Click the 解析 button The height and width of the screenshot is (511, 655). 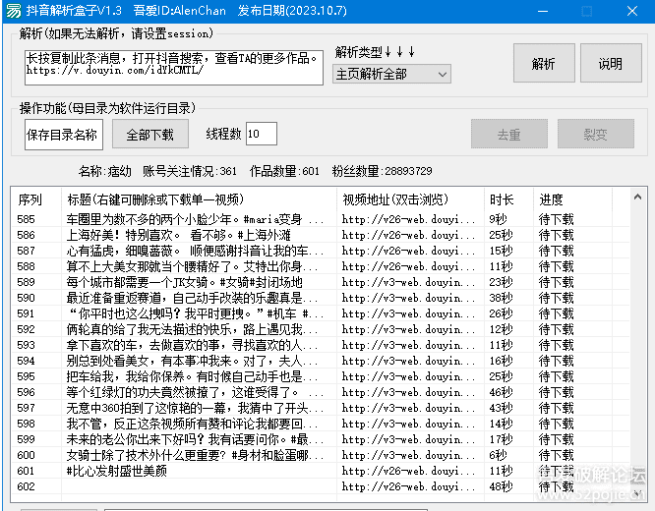point(544,64)
